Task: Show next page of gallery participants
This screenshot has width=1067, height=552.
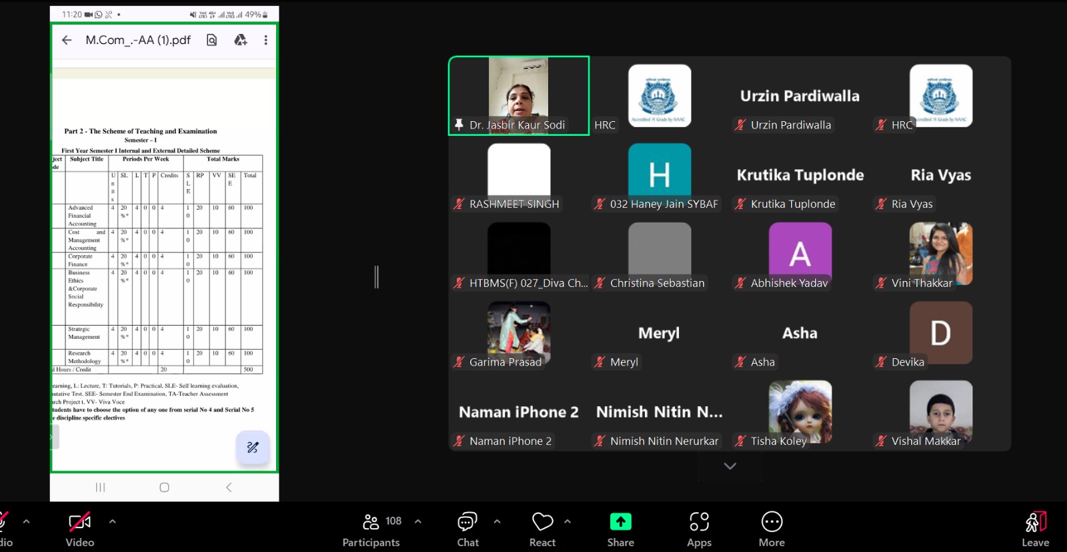Action: [x=730, y=466]
